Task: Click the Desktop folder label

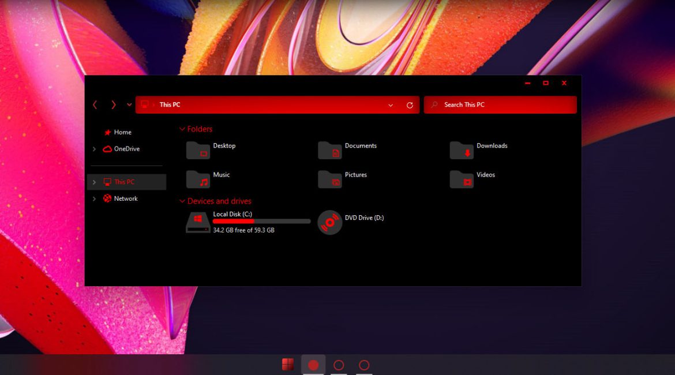Action: (224, 146)
